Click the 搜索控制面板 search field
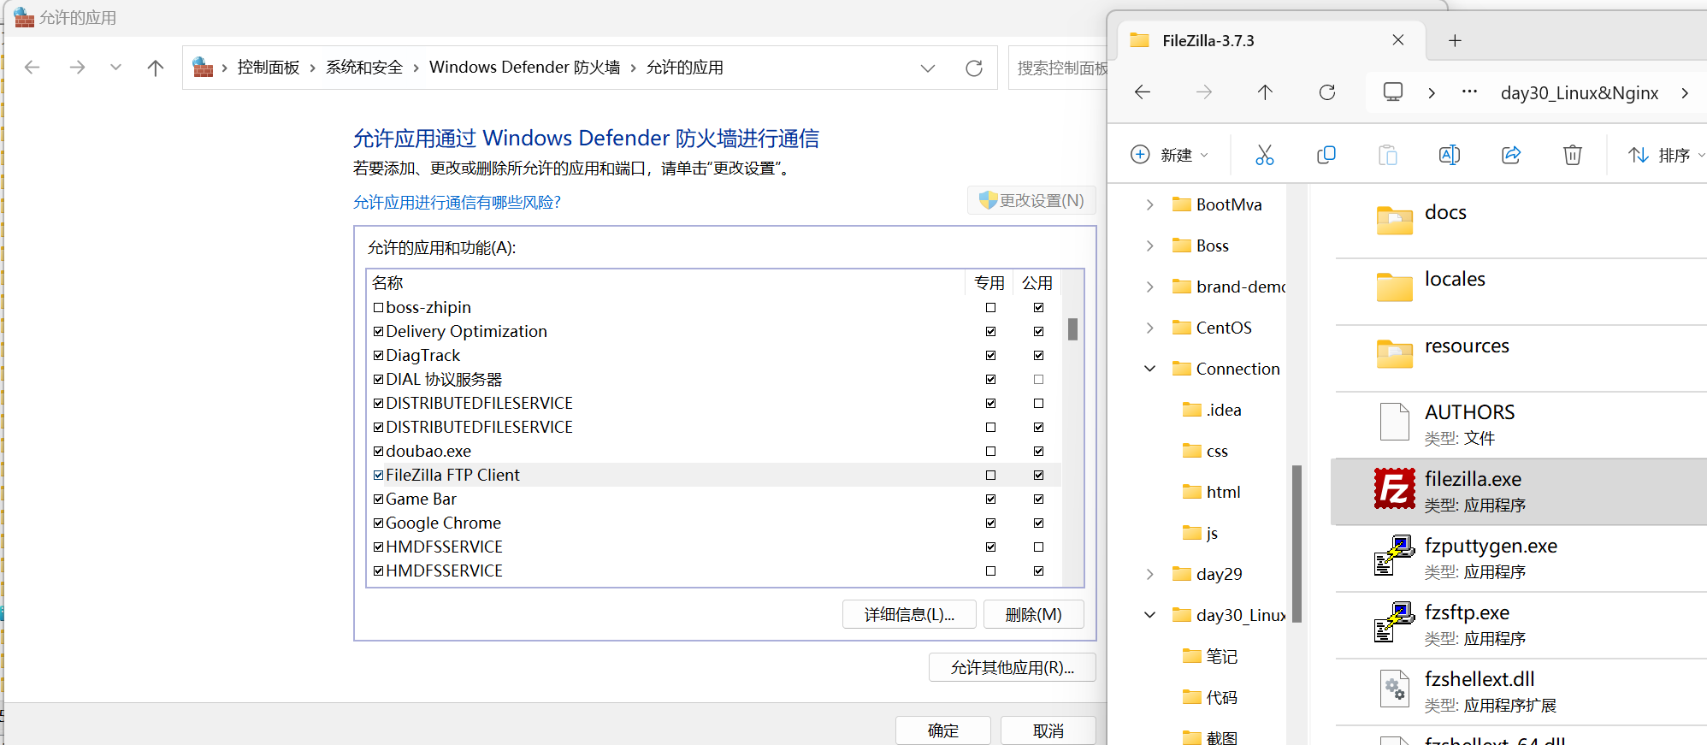 pos(1059,68)
